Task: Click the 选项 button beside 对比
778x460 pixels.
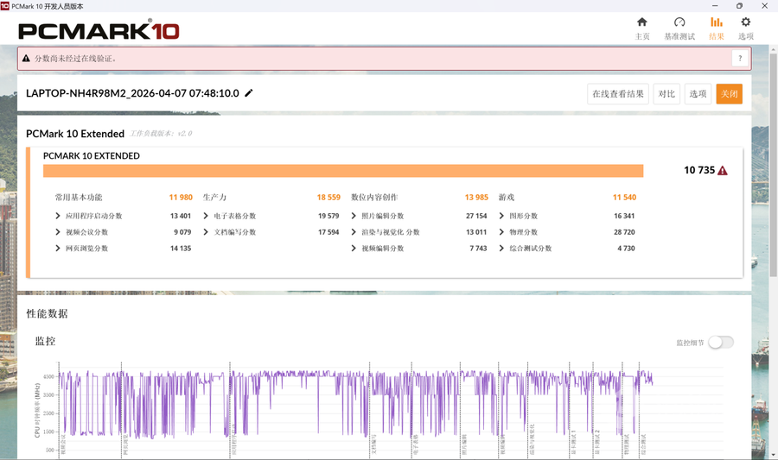Action: (697, 94)
